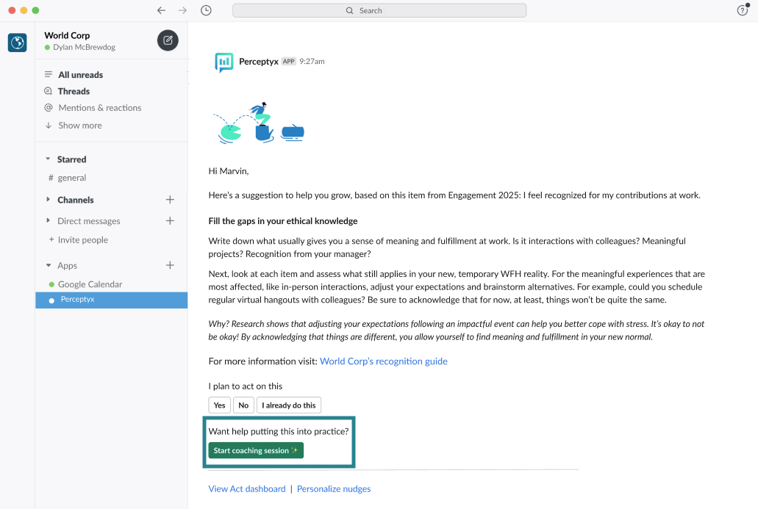Image resolution: width=758 pixels, height=509 pixels.
Task: Click the compose new message icon
Action: (x=168, y=40)
